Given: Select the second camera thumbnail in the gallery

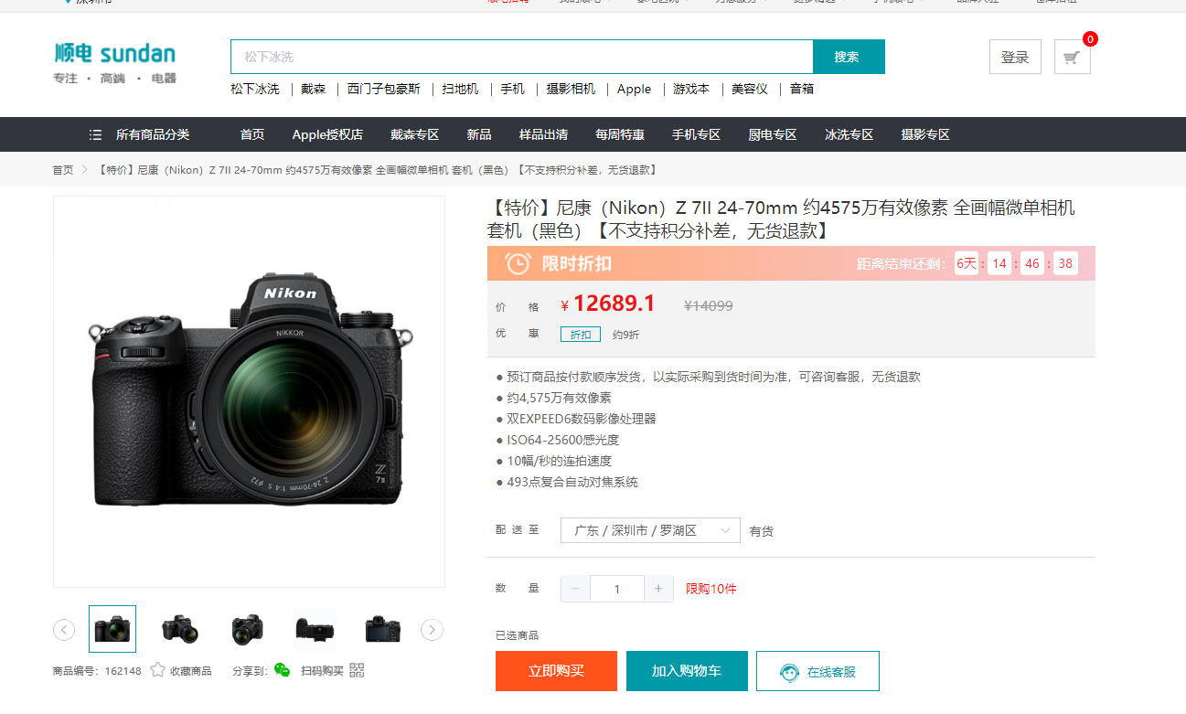Looking at the screenshot, I should pyautogui.click(x=180, y=629).
